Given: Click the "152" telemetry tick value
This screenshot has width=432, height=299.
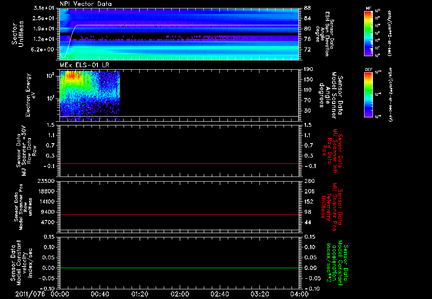Looking at the screenshot, I should click(309, 201).
